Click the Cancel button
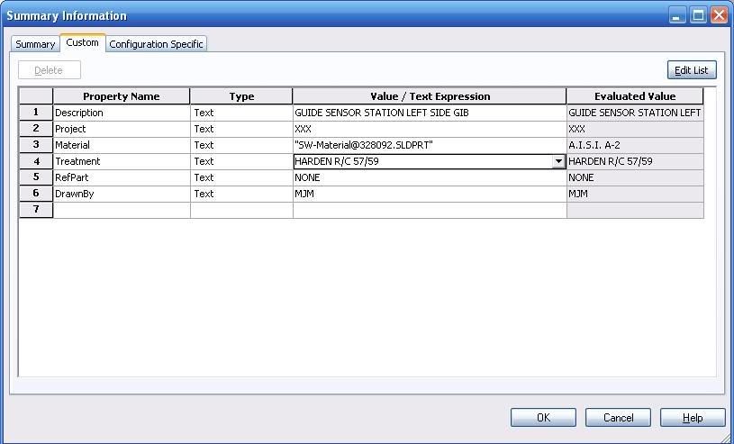 (x=618, y=418)
